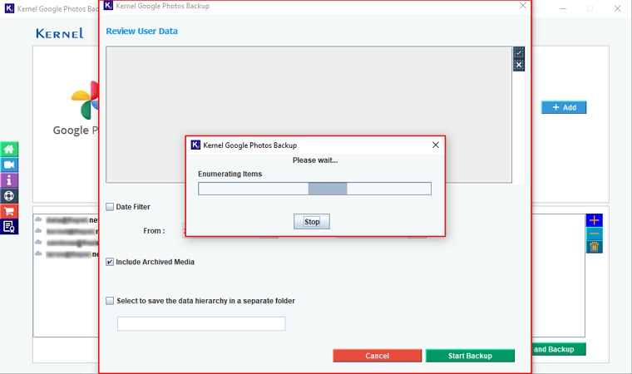Click the red Cancel button
Viewport: 632px width, 374px height.
pyautogui.click(x=378, y=356)
